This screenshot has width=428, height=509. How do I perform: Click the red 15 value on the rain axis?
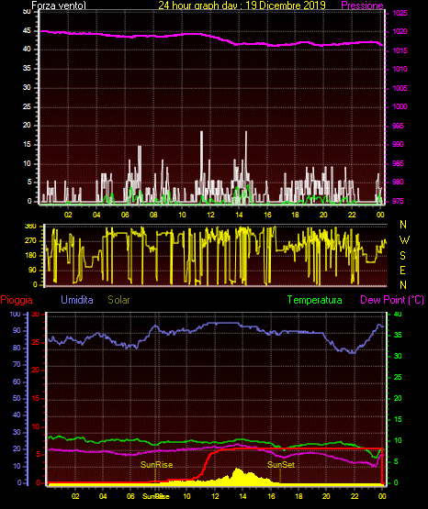coord(36,398)
